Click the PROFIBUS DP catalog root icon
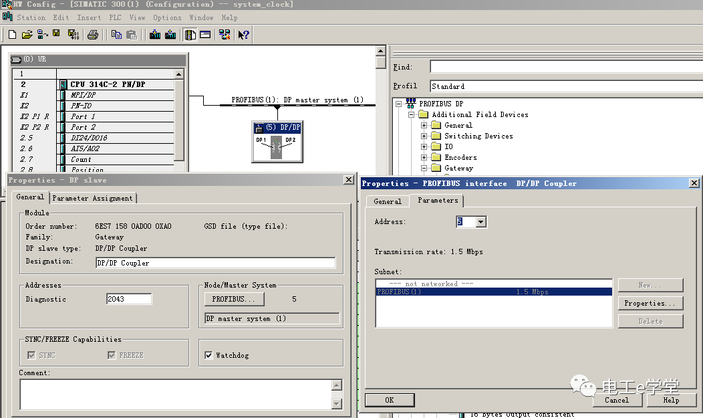Screen dimensions: 703x418 [x=411, y=104]
